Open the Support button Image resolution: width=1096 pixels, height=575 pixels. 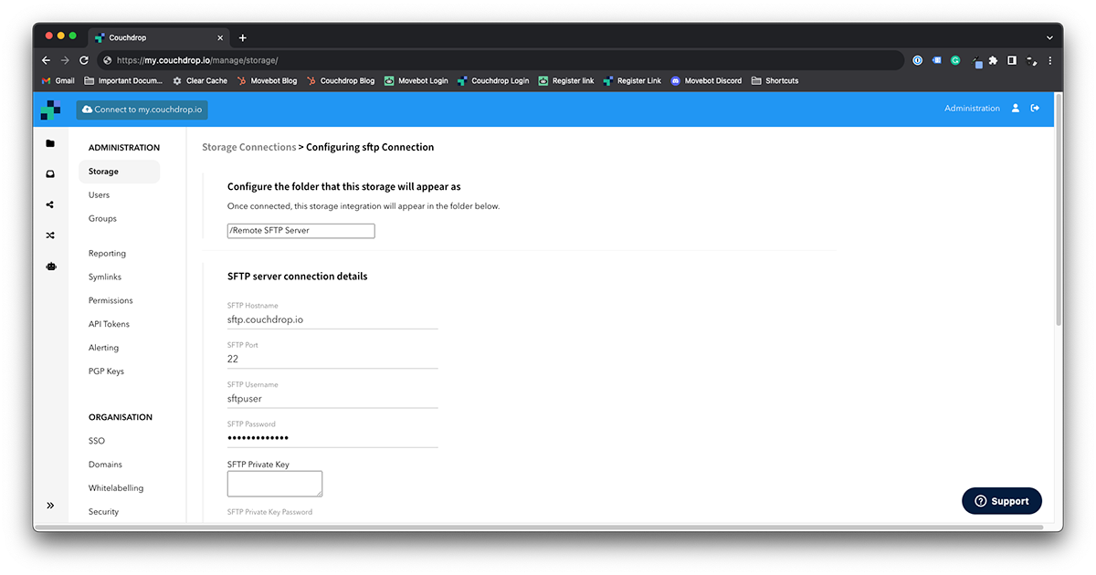(1002, 500)
